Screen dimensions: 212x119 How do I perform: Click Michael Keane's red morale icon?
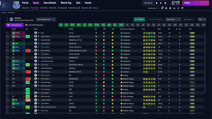pos(112,97)
